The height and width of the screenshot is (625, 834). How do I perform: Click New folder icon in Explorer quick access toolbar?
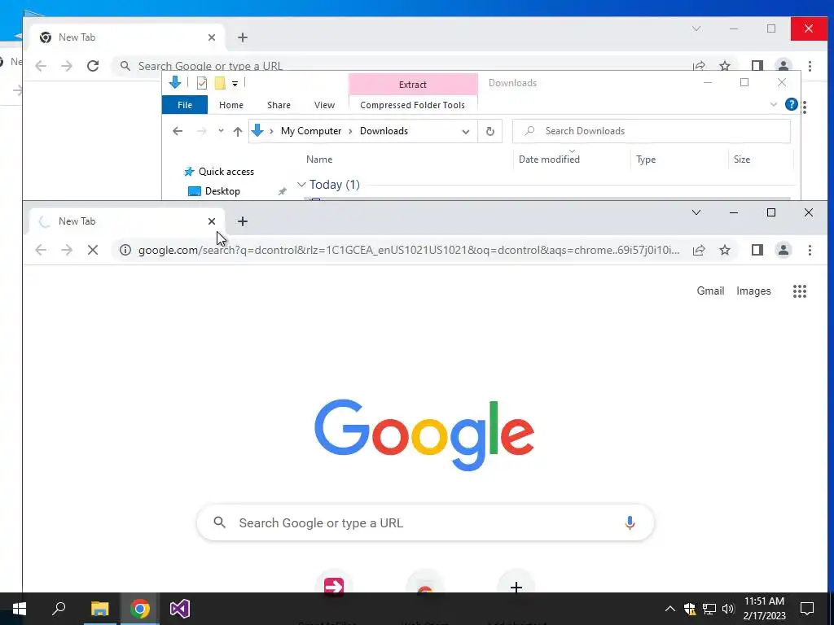point(220,83)
